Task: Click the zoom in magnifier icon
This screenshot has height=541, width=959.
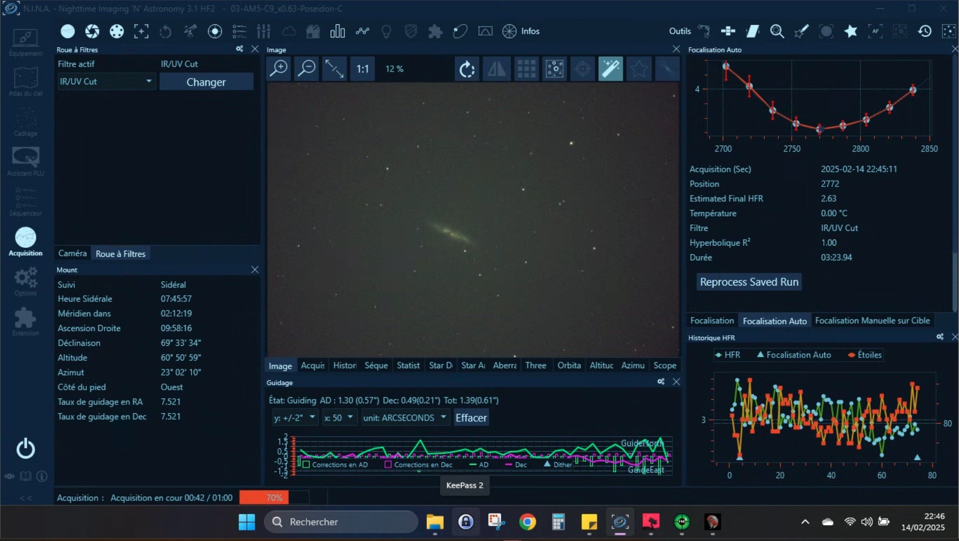Action: [x=278, y=69]
